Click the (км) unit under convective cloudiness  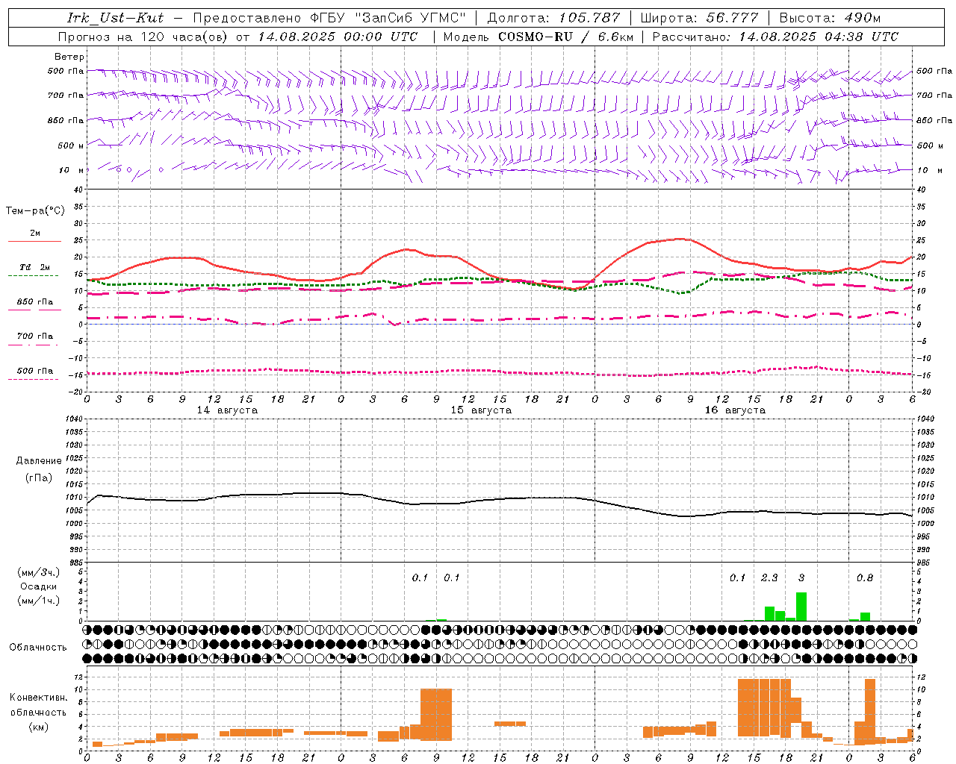pyautogui.click(x=39, y=727)
